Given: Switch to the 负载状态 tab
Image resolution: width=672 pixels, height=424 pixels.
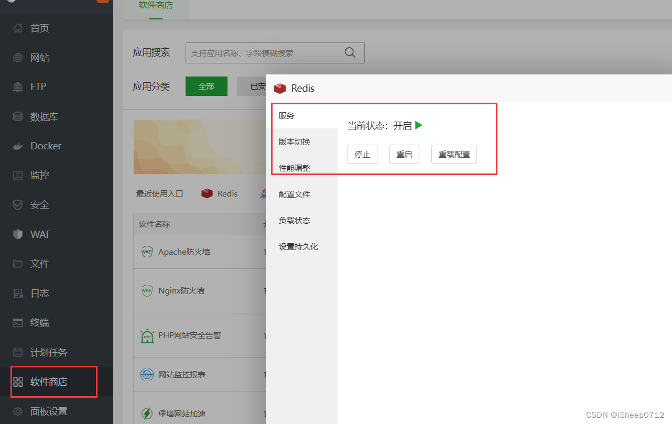Looking at the screenshot, I should point(301,220).
